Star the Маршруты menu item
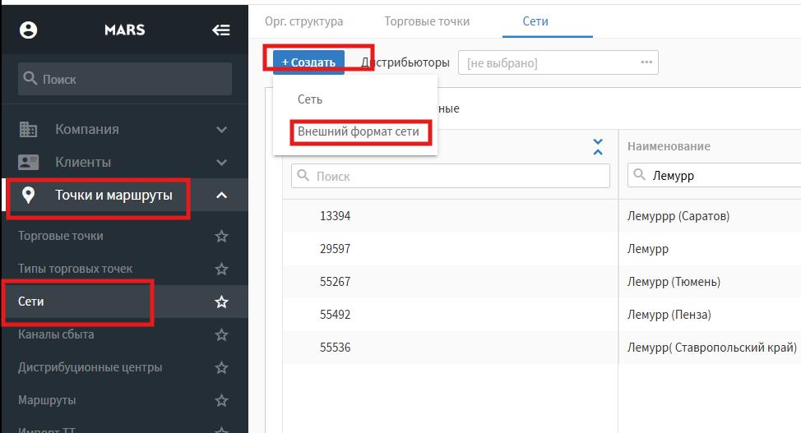 (x=220, y=401)
